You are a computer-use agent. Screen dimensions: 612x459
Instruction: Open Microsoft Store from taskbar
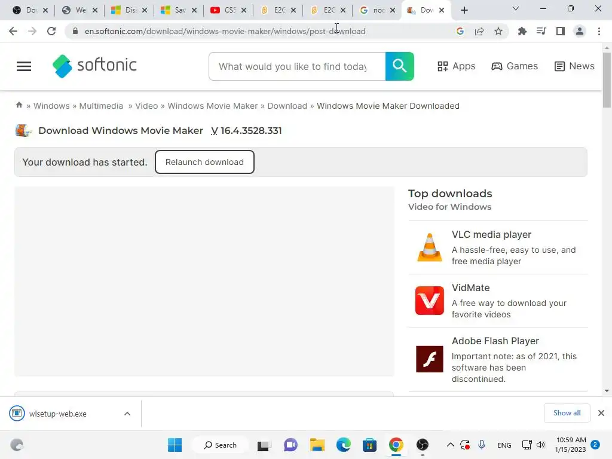[369, 445]
